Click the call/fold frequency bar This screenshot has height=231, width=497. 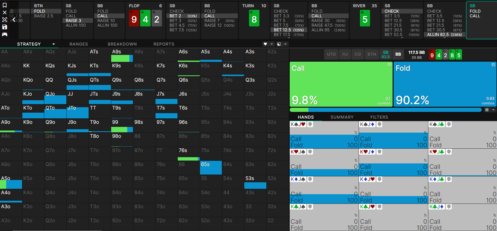[x=386, y=110]
